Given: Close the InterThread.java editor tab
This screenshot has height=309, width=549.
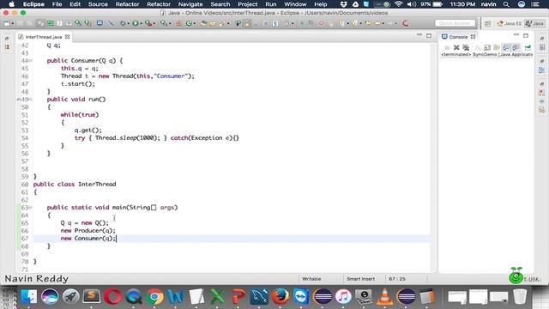Looking at the screenshot, I should click(x=67, y=36).
